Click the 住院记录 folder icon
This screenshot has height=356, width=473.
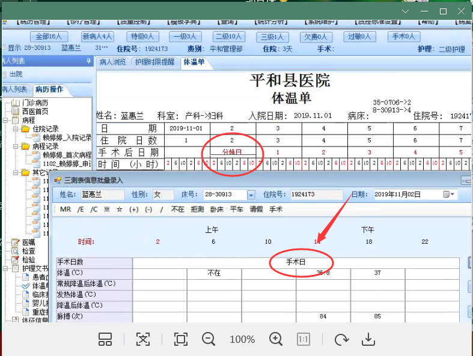tap(26, 129)
